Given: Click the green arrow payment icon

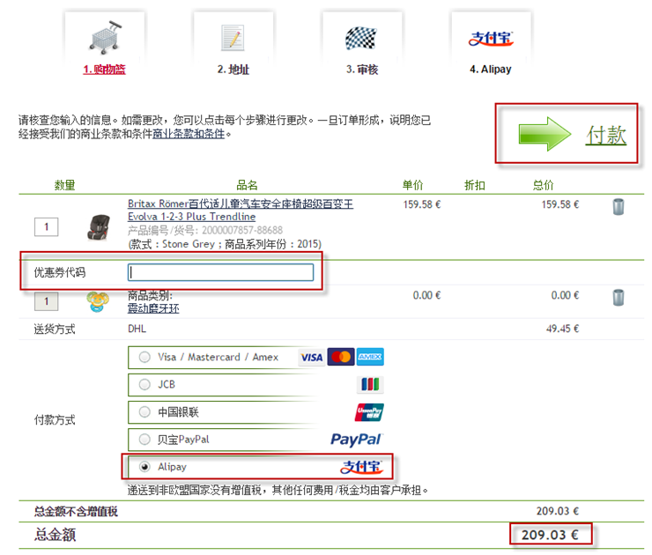Looking at the screenshot, I should (545, 134).
